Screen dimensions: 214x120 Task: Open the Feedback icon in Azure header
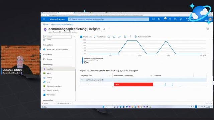tap(181, 19)
